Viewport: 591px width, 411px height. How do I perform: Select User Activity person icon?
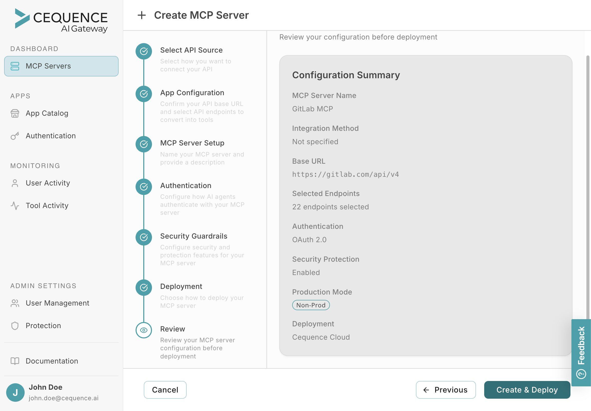(15, 183)
